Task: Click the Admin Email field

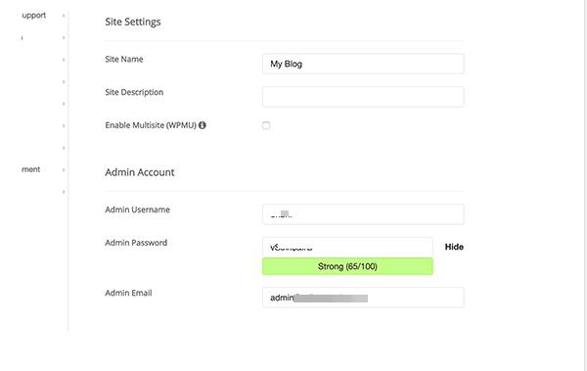Action: point(363,298)
